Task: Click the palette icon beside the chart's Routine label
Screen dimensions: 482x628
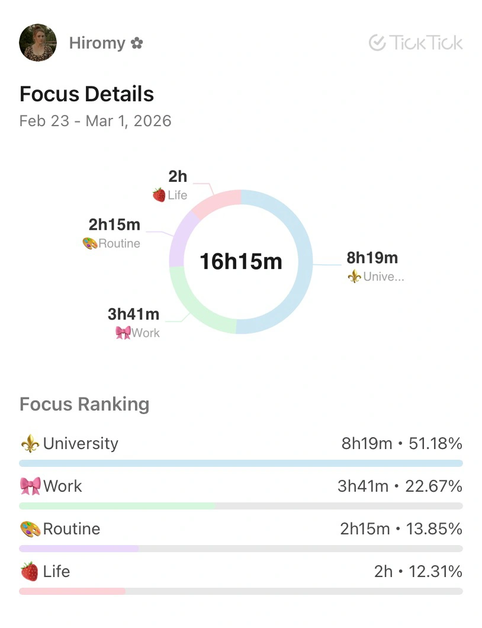Action: [90, 243]
